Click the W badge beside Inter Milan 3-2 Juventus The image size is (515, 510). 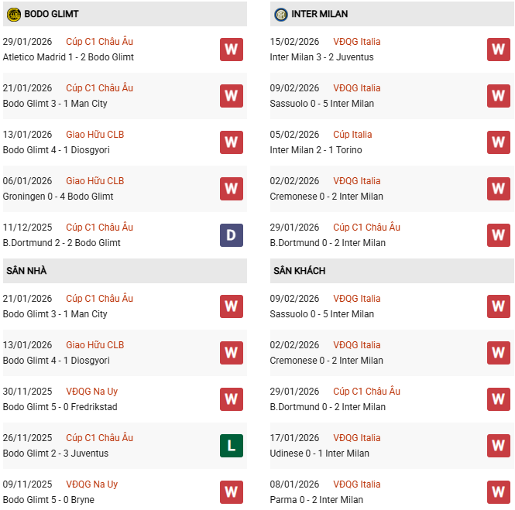pos(498,50)
